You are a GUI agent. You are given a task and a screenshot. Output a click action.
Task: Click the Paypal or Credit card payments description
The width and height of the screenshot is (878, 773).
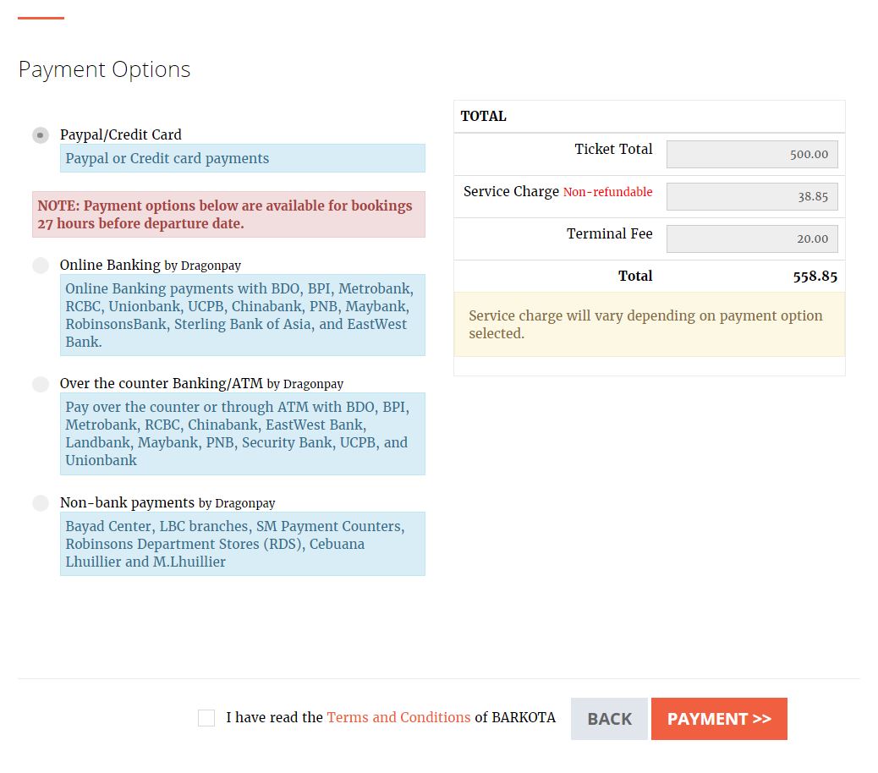click(x=243, y=158)
